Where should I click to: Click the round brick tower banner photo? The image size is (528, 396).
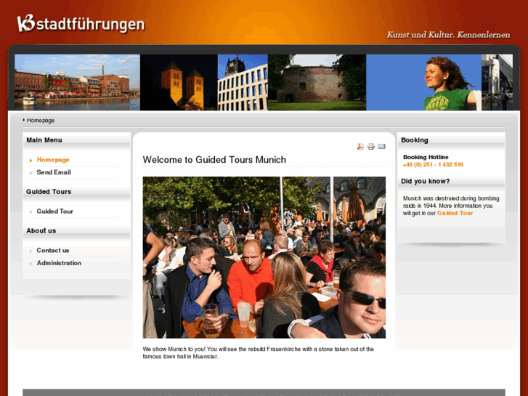pyautogui.click(x=317, y=82)
